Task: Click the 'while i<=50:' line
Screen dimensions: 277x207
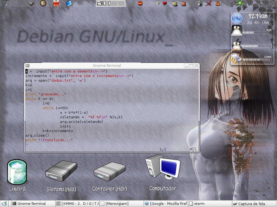Action: pyautogui.click(x=55, y=108)
